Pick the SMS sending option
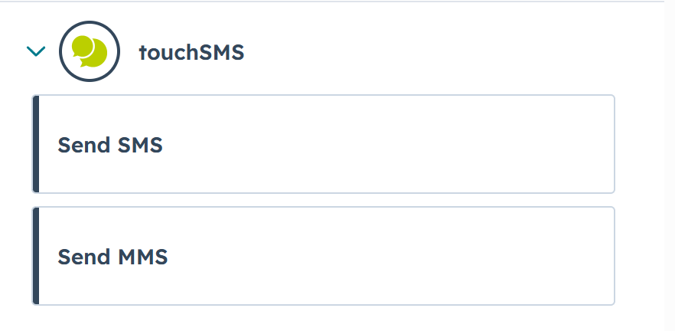Screen dimensions: 675x331 (x=323, y=144)
